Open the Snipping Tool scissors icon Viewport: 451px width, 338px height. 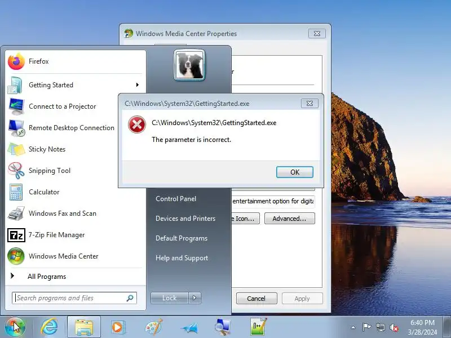(16, 171)
